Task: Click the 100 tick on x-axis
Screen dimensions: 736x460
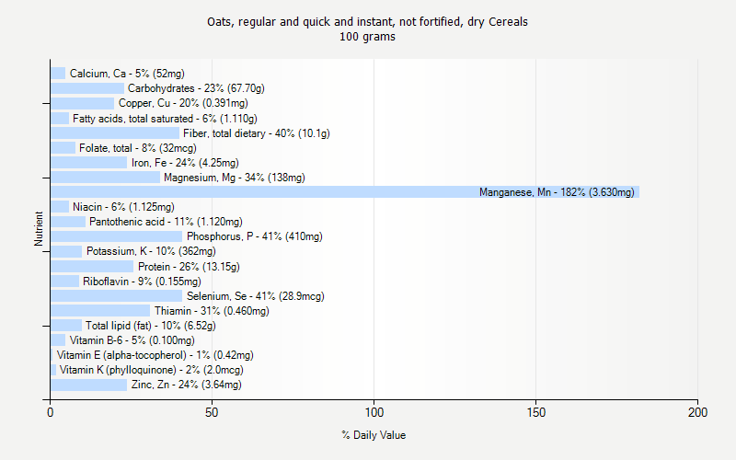Action: coord(374,413)
